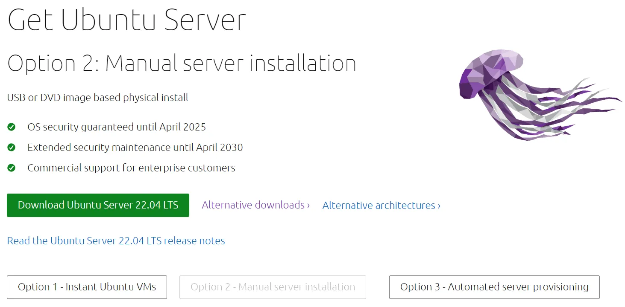Viewport: 625px width, 307px height.
Task: Click the USB or DVD image description text
Action: [x=97, y=97]
